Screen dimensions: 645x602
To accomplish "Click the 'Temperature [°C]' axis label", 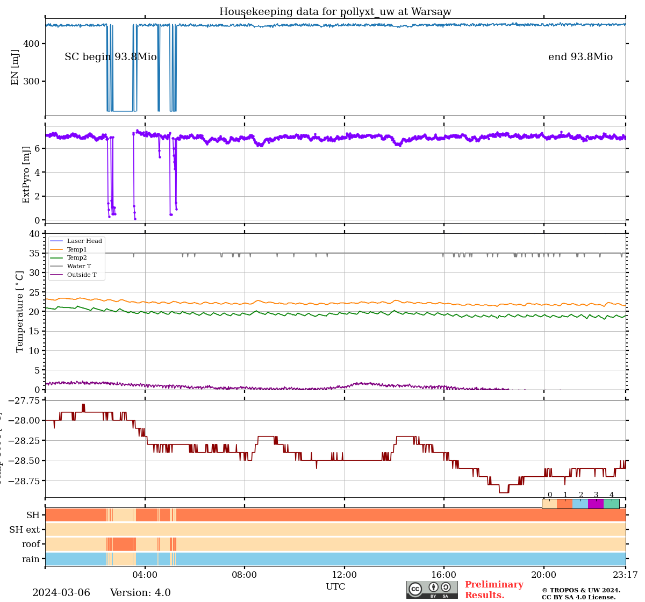I will (20, 311).
